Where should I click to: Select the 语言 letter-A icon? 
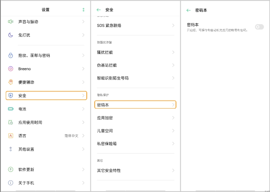10,136
